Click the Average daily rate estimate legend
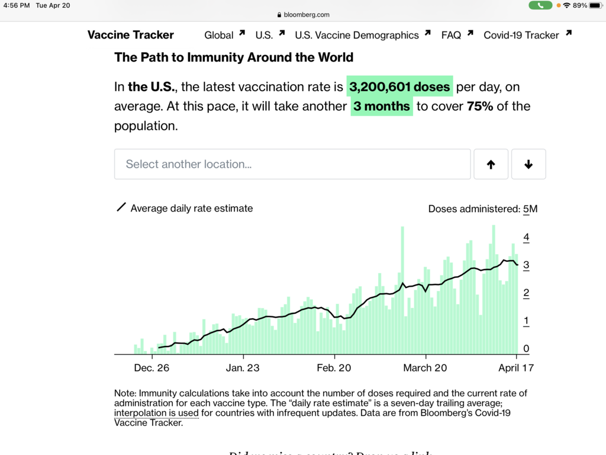The height and width of the screenshot is (455, 606). click(191, 209)
